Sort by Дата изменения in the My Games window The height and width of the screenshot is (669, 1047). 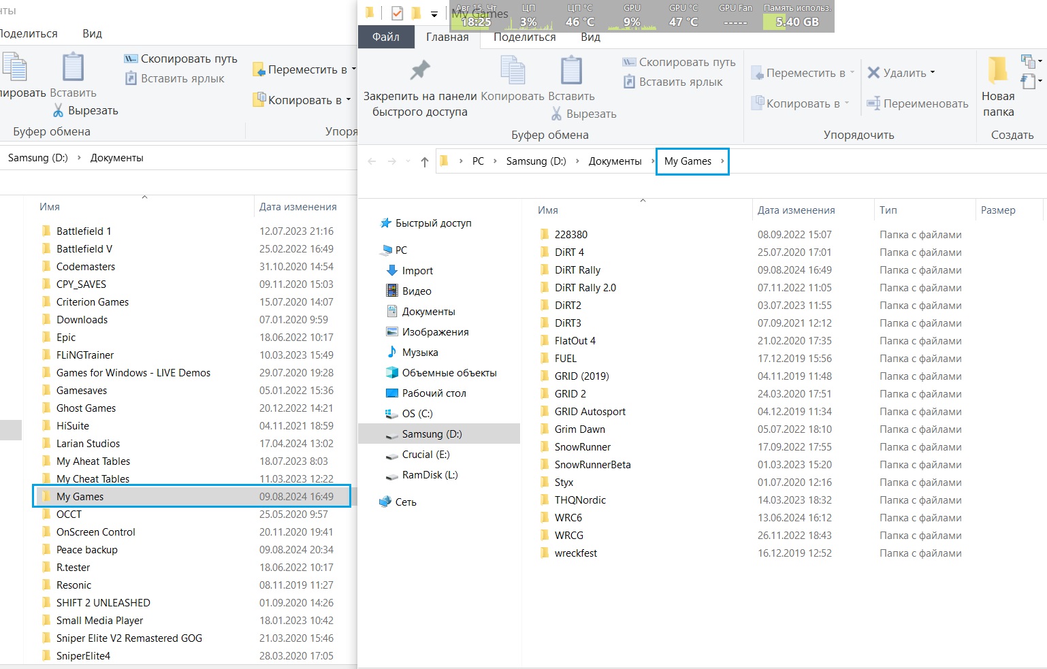coord(796,210)
